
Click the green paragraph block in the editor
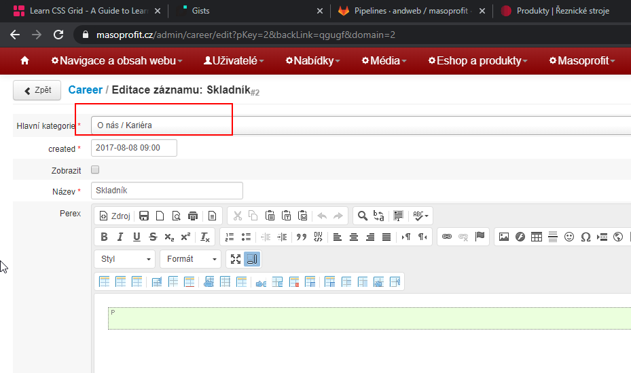click(369, 318)
